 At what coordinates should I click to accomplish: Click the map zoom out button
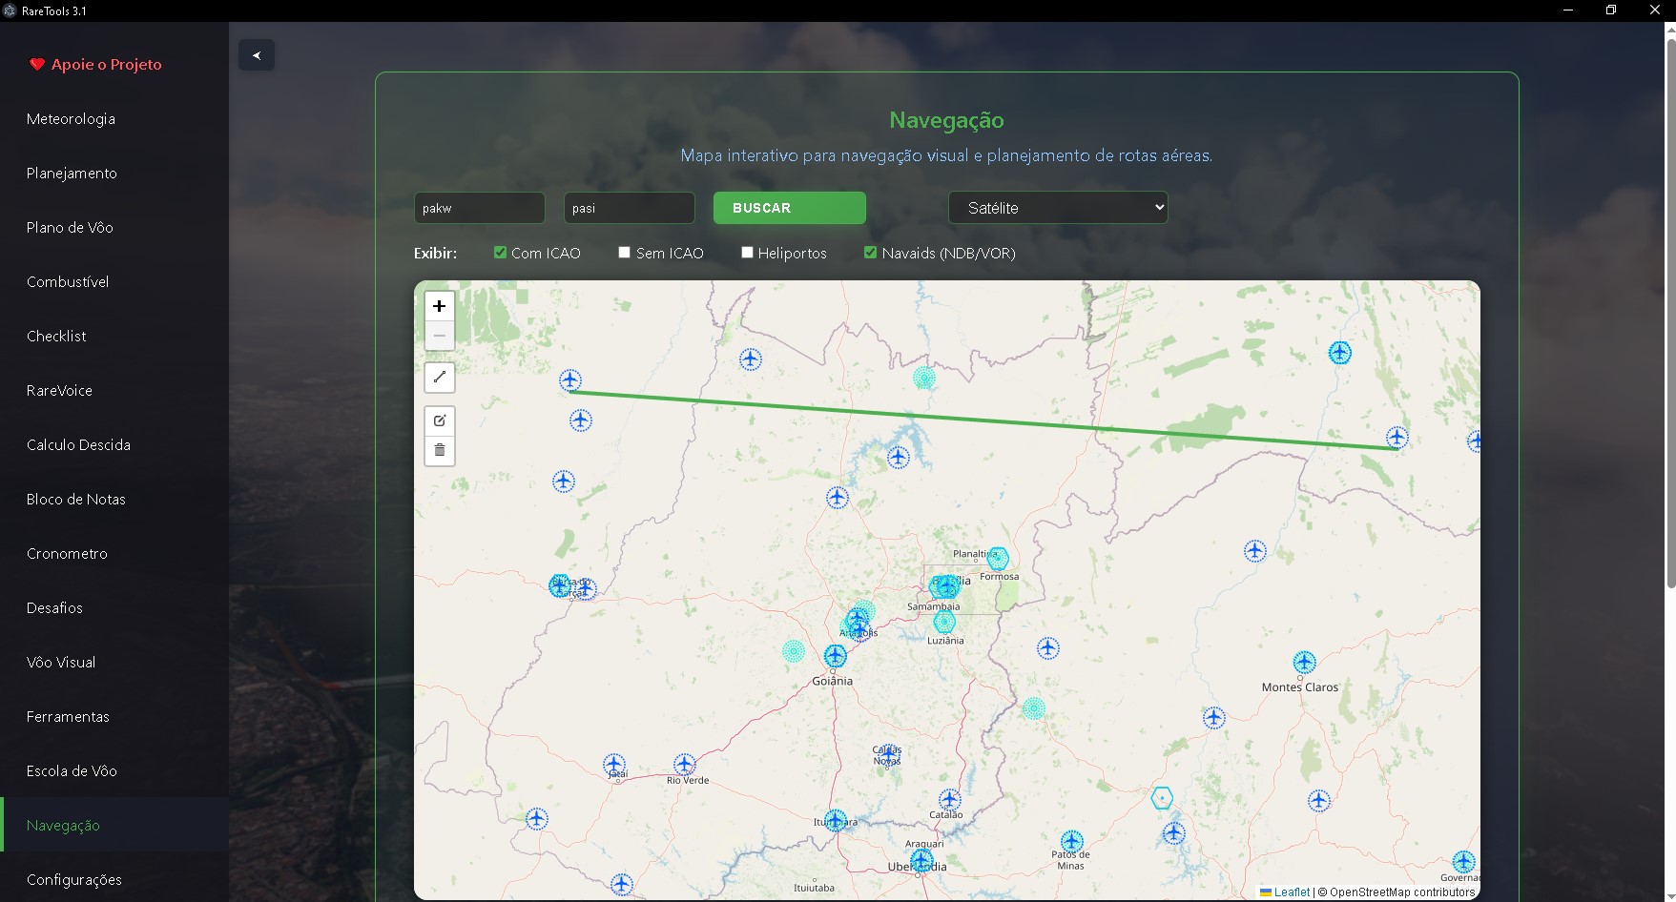coord(439,336)
